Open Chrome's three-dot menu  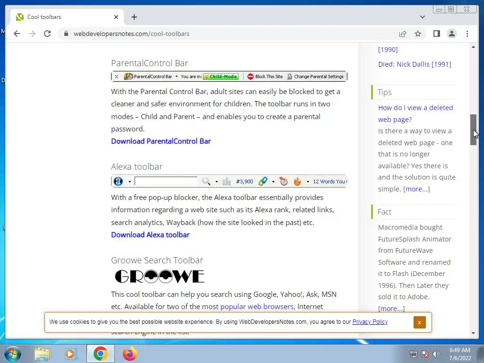(467, 34)
